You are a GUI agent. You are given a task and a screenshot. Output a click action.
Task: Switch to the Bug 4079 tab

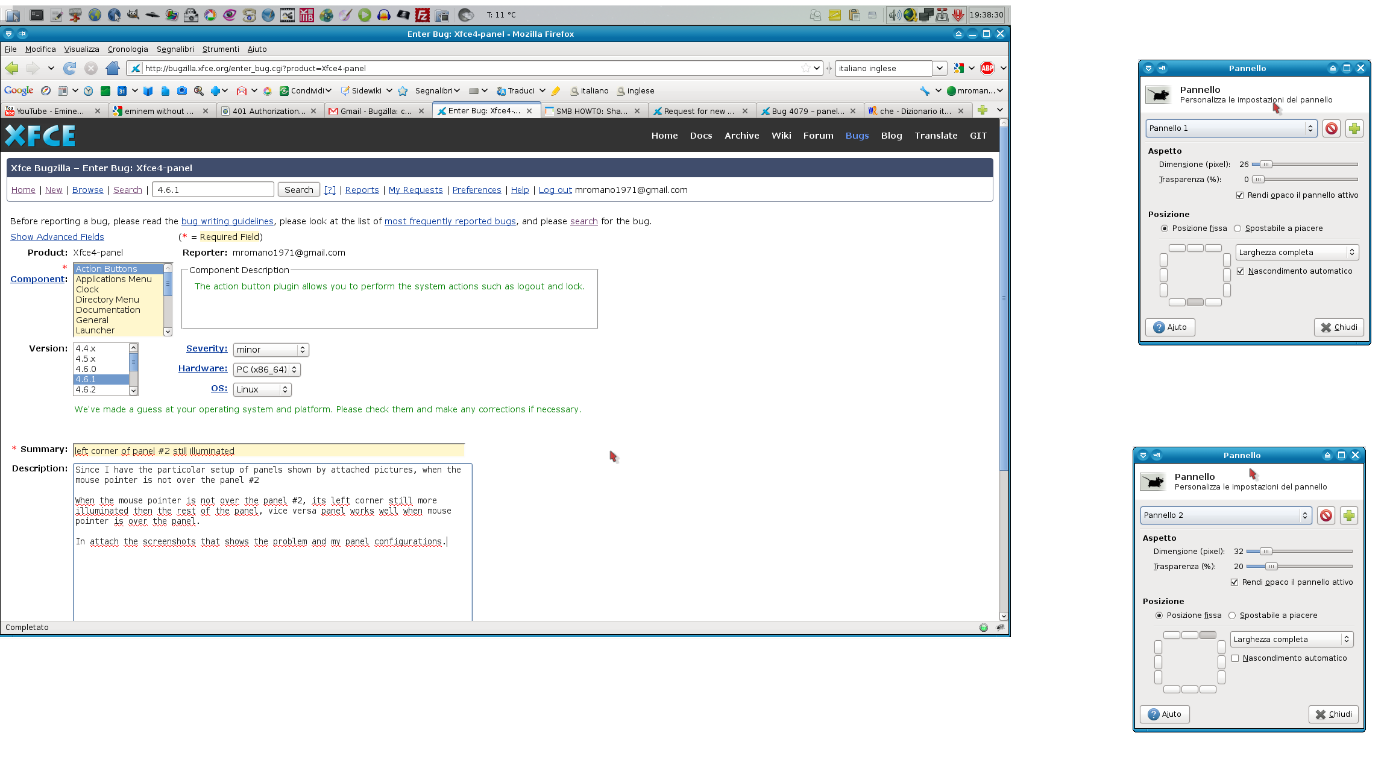pyautogui.click(x=807, y=111)
